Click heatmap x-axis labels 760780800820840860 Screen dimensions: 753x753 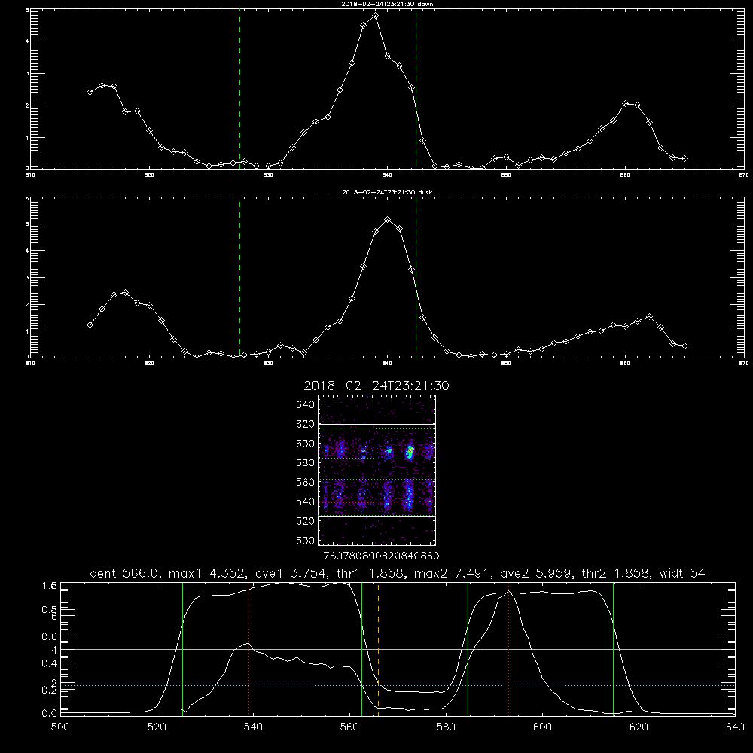pyautogui.click(x=382, y=556)
